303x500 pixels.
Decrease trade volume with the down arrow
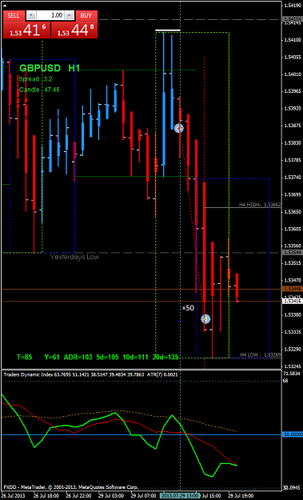(32, 15)
